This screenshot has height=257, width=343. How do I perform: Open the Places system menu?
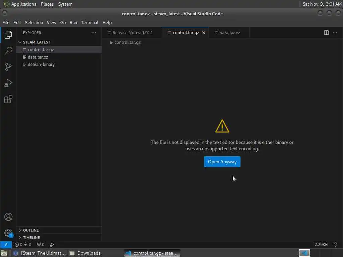click(x=47, y=4)
